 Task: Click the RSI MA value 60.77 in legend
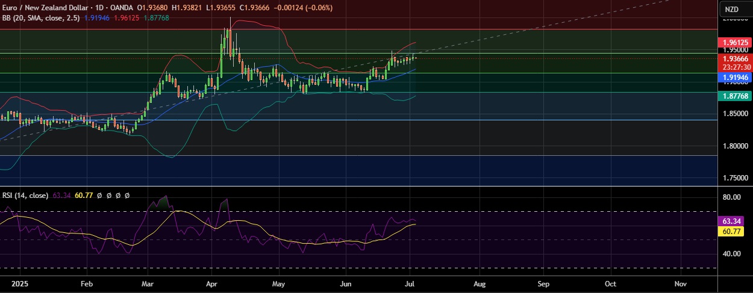tap(84, 196)
